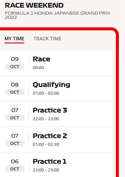Click the OCT pill beside Practice 3
The image size is (125, 177).
(x=15, y=118)
